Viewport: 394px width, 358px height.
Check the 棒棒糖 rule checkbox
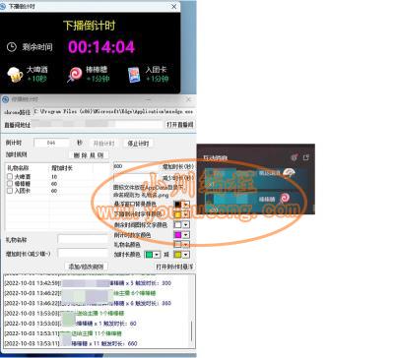[x=10, y=184]
